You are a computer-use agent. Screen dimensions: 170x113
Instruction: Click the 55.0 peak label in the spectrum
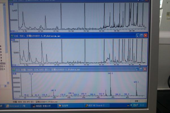click(x=26, y=95)
